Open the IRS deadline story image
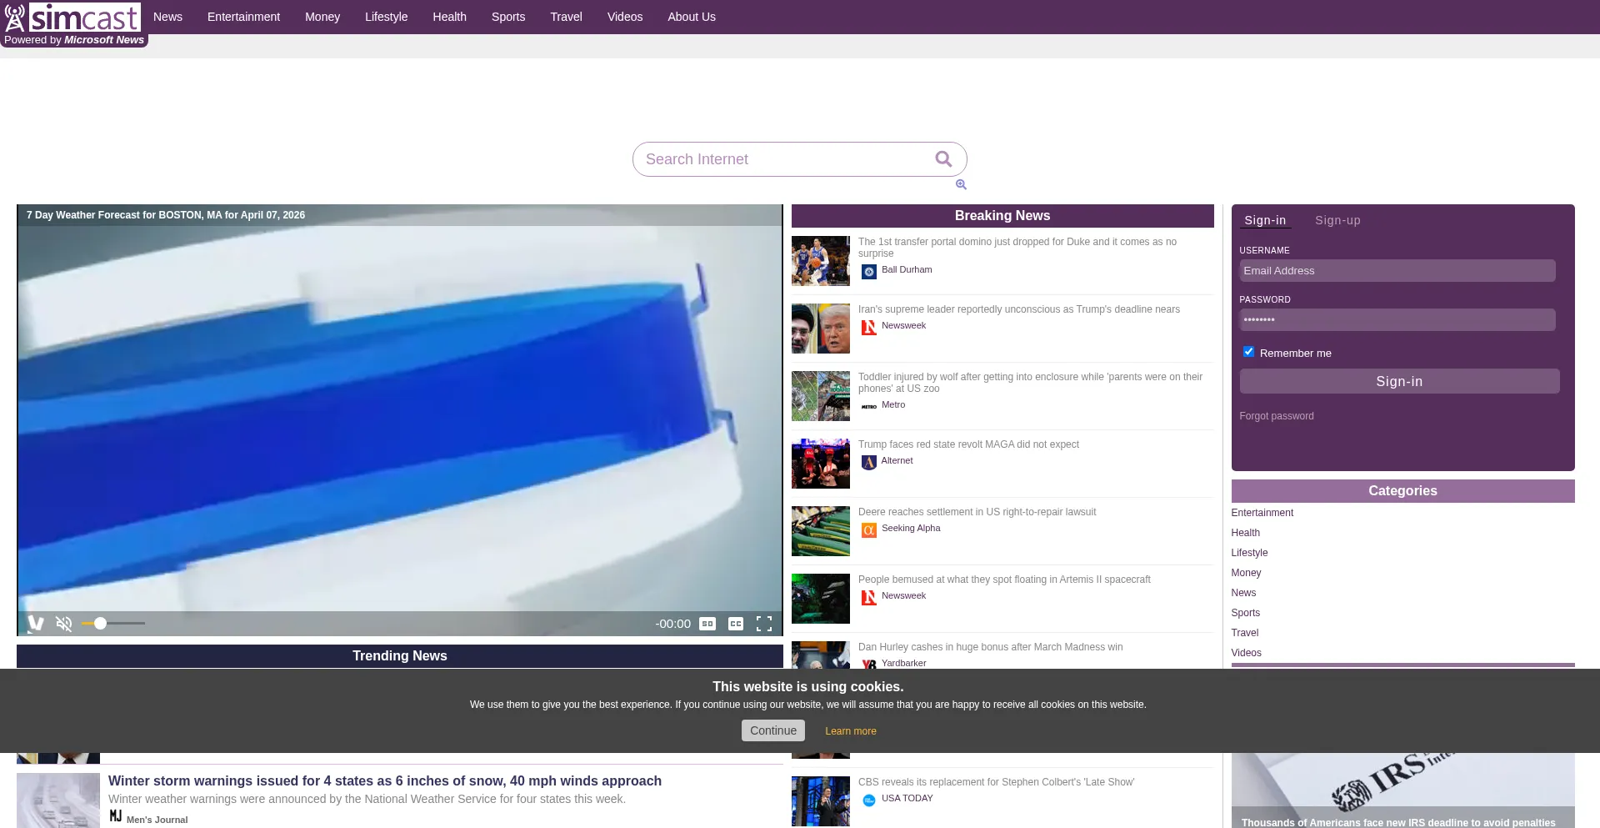Screen dimensions: 1600x828 pyautogui.click(x=1402, y=790)
